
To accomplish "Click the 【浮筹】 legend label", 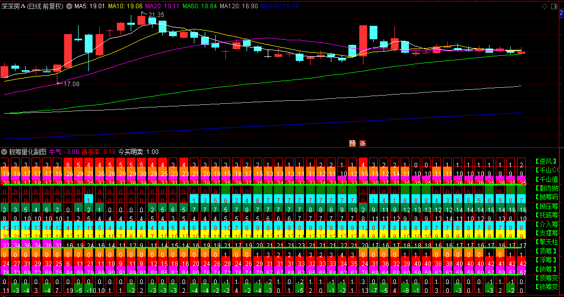I will click(x=546, y=260).
